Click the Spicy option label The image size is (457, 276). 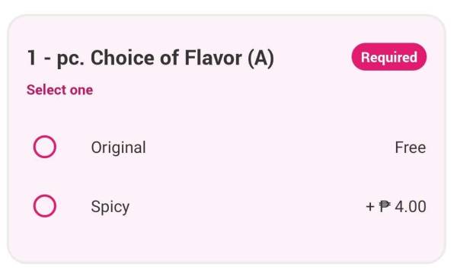110,207
